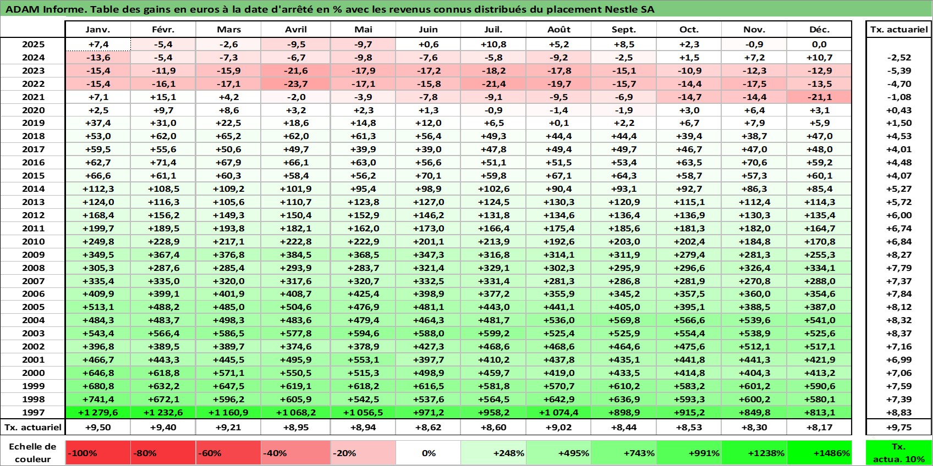Click the +743% green color scale swatch
The width and height of the screenshot is (933, 466).
tap(624, 453)
